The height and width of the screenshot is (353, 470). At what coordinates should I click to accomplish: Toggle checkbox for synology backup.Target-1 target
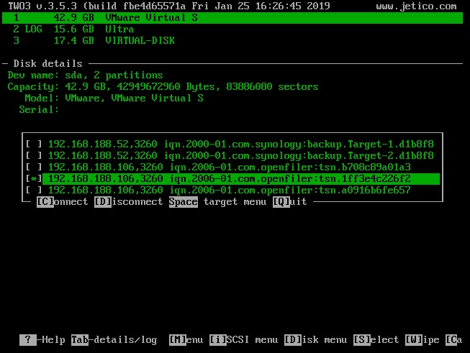pyautogui.click(x=34, y=144)
